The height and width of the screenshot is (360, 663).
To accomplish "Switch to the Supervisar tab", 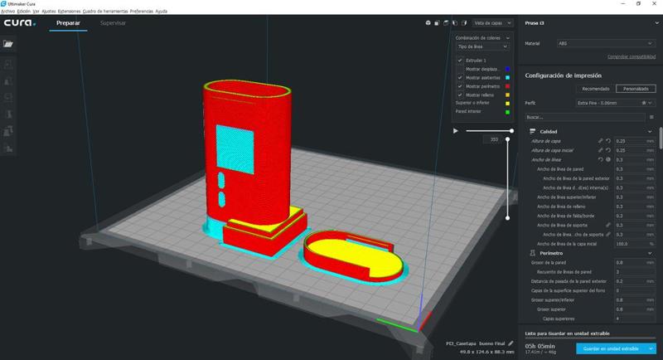I will [x=113, y=23].
